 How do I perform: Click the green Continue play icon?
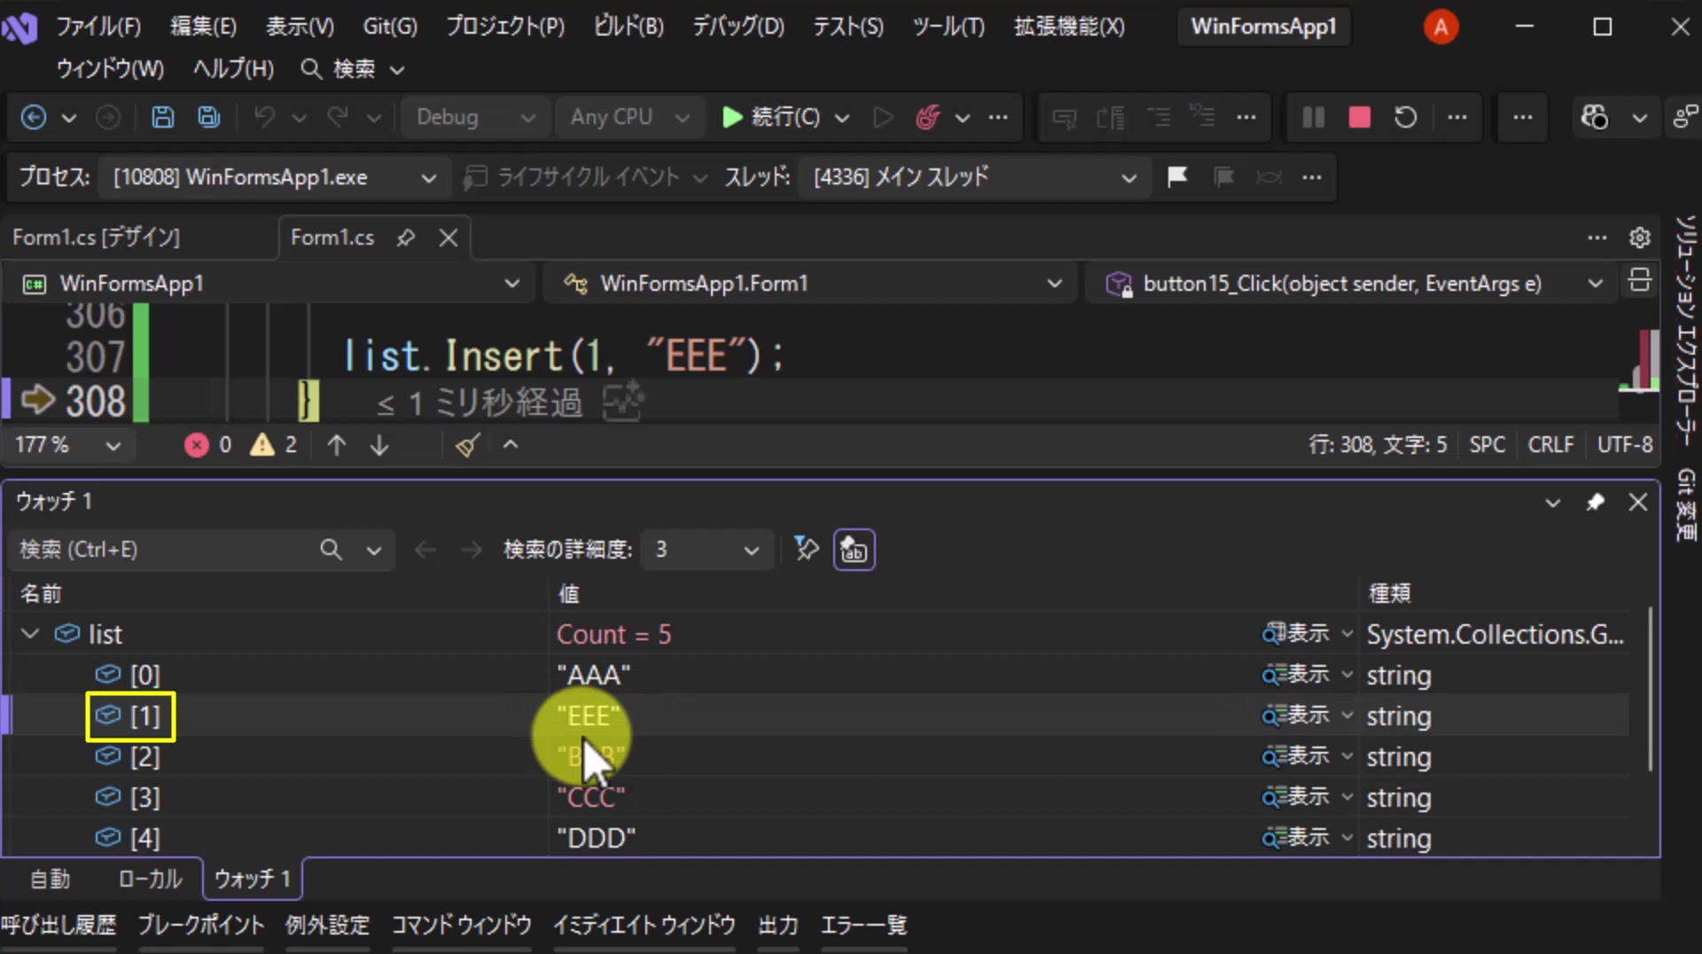731,117
